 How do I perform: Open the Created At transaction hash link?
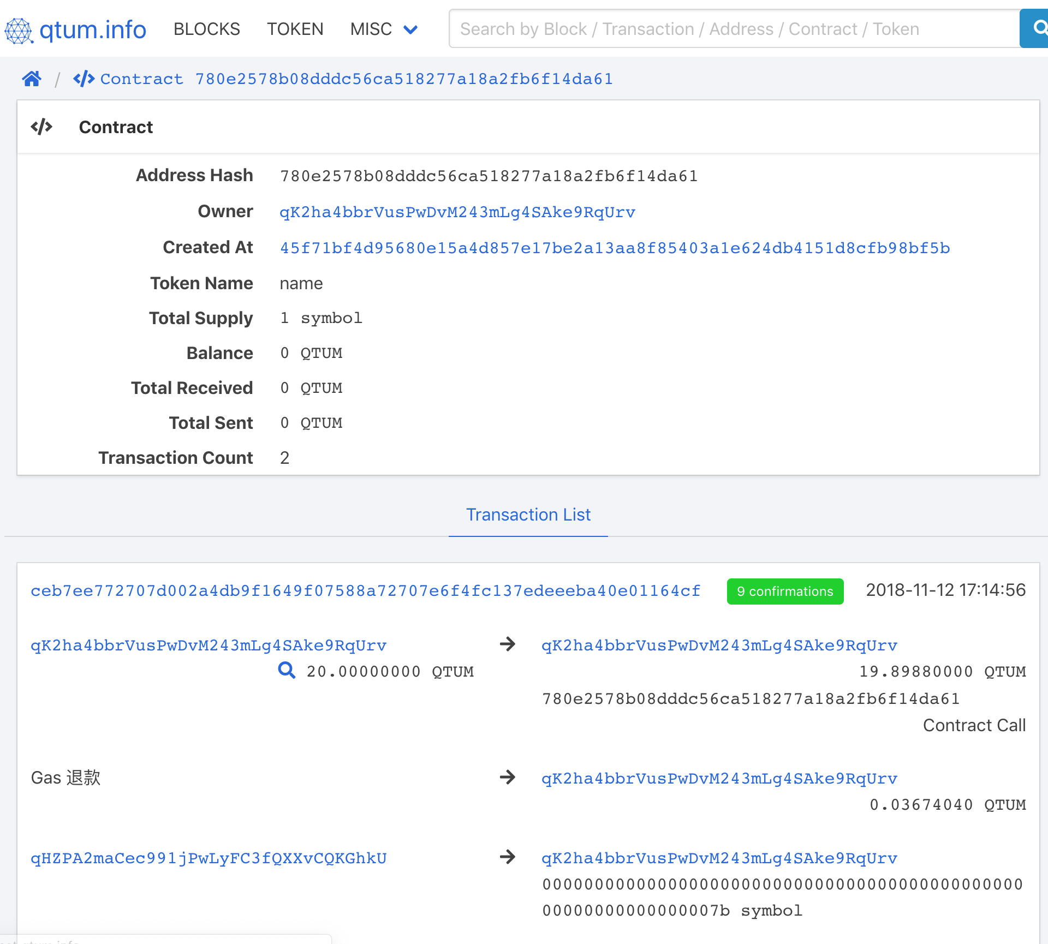click(x=615, y=248)
